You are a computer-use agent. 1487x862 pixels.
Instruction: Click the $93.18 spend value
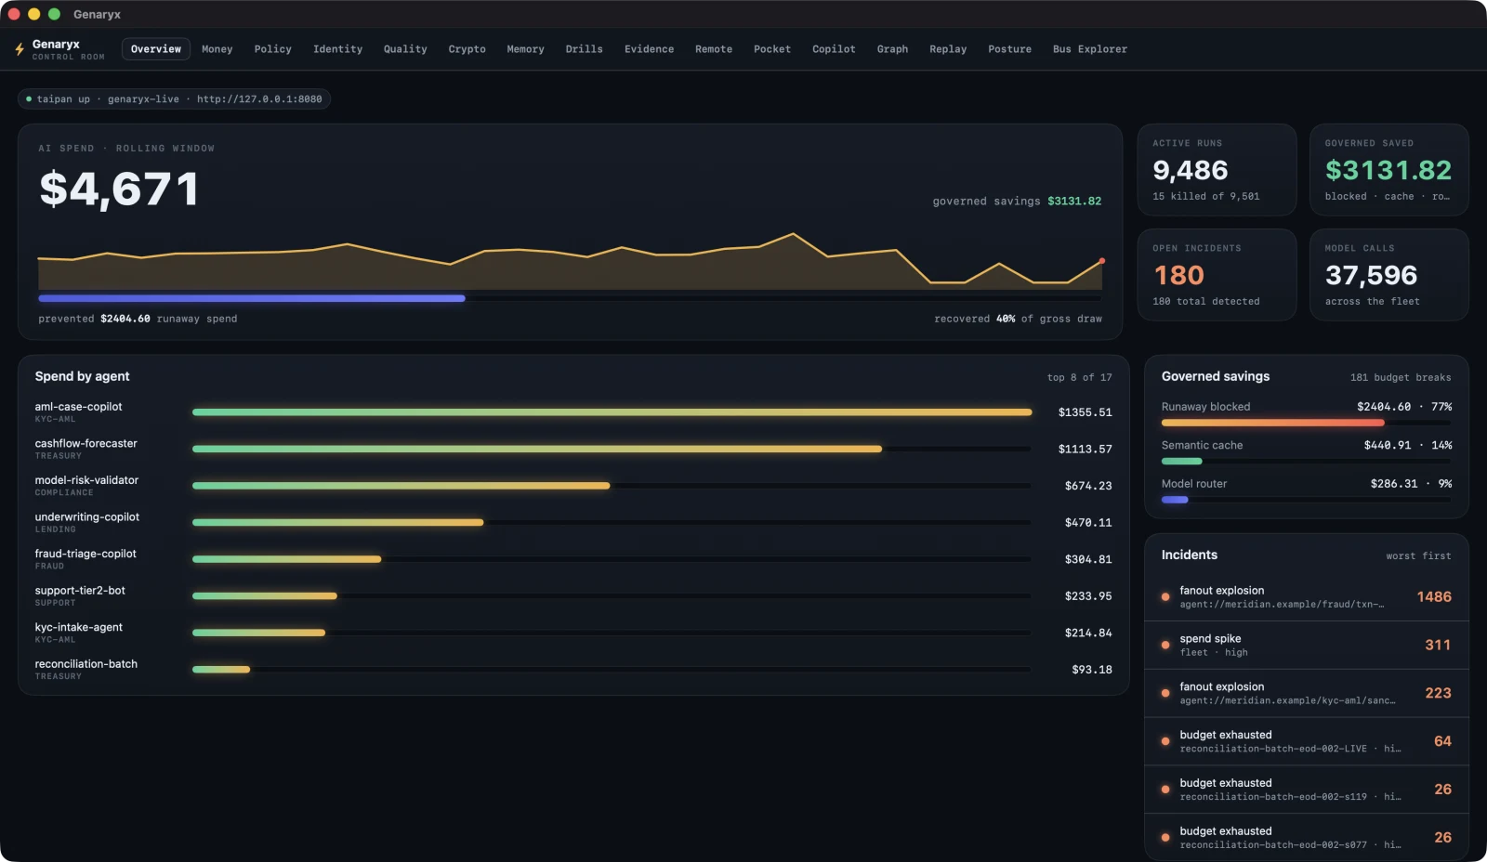click(x=1092, y=670)
